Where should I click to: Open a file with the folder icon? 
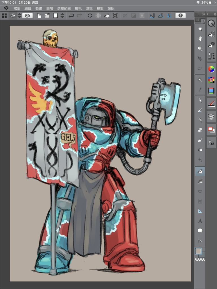(47, 16)
